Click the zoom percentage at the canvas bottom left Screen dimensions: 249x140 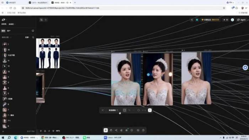pyautogui.click(x=58, y=131)
